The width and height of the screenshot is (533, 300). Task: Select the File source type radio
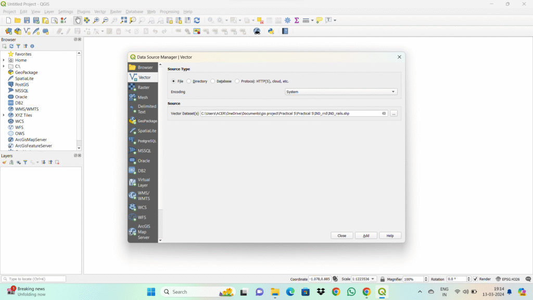(x=174, y=81)
